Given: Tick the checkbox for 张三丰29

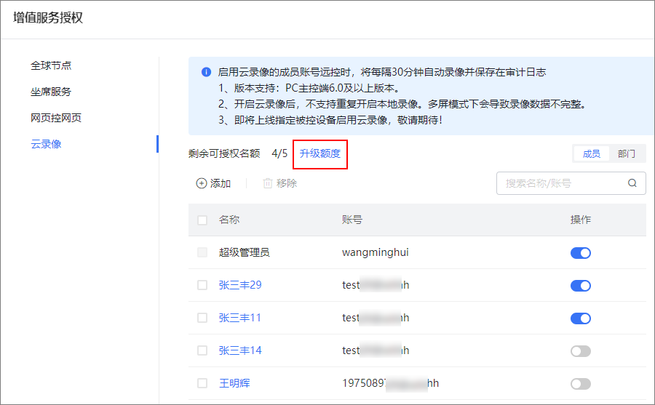Looking at the screenshot, I should coord(202,285).
